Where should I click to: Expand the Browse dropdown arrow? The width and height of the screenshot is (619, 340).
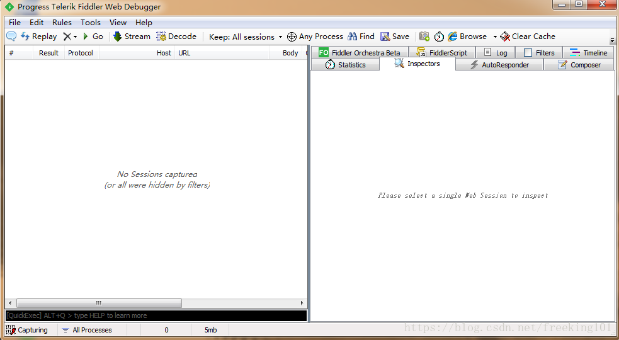click(495, 37)
